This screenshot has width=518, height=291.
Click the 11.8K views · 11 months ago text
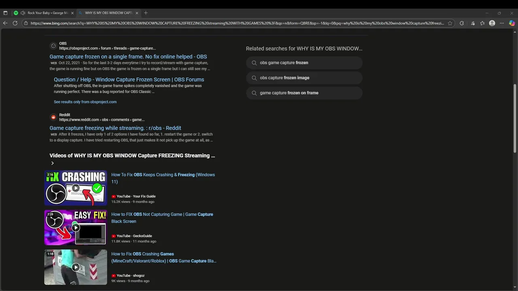pos(134,241)
